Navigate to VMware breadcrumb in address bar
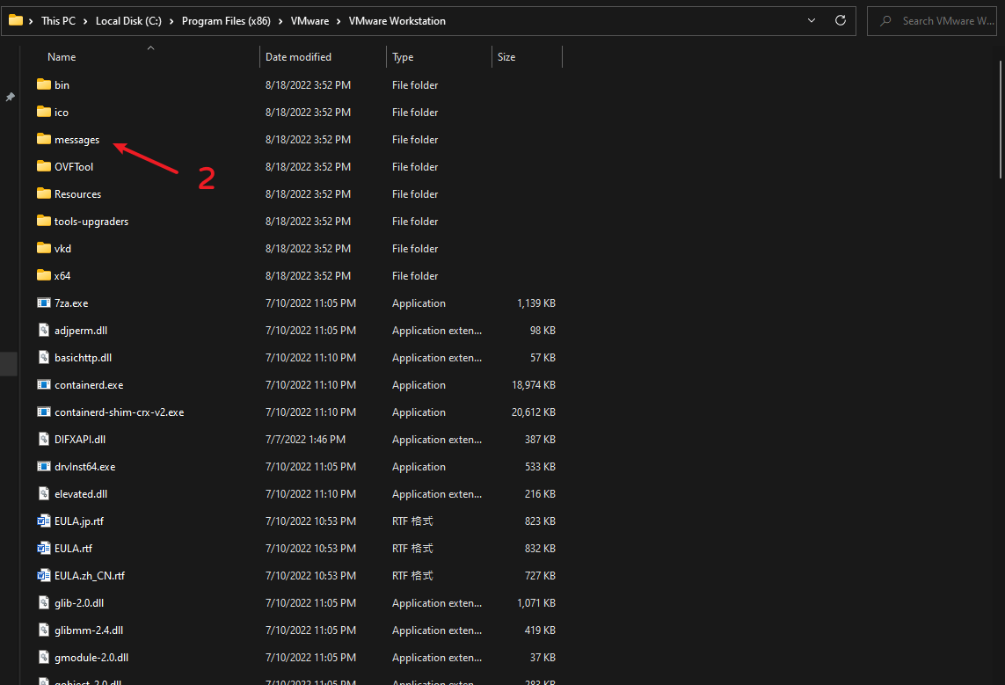Screen dimensions: 1005x685 click(x=310, y=21)
